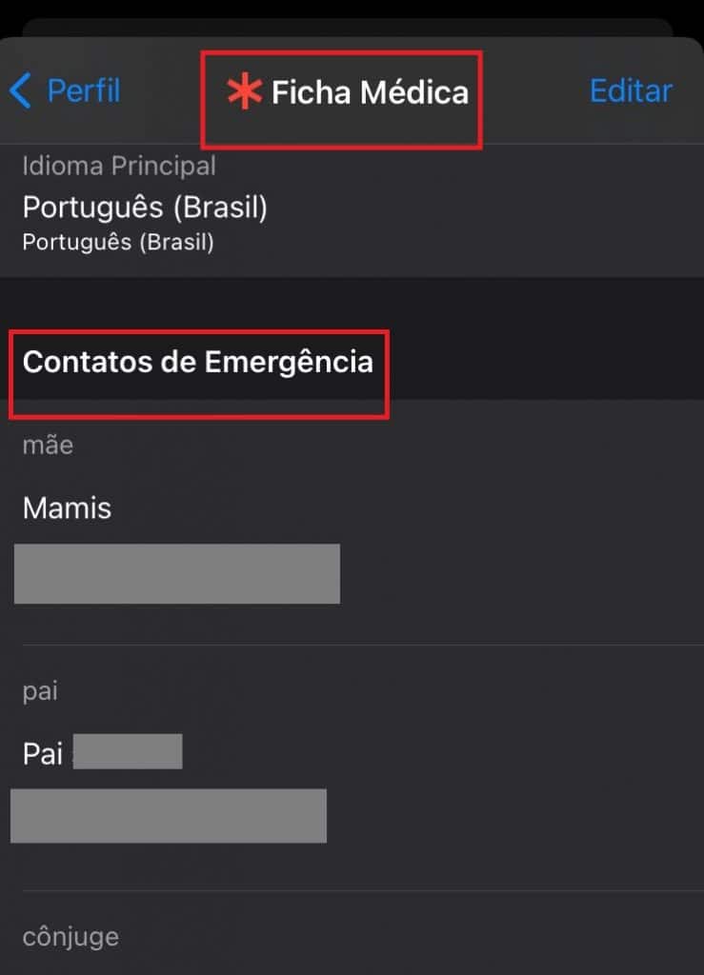
Task: Open the Pai emergency contact name
Action: click(42, 754)
